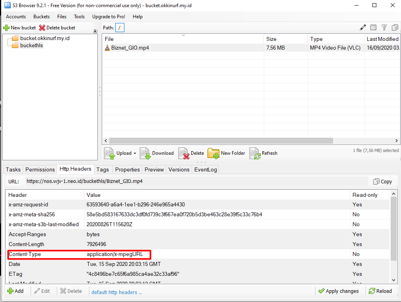Viewport: 401px width, 302px height.
Task: Switch to the EventLog tab
Action: [x=205, y=169]
